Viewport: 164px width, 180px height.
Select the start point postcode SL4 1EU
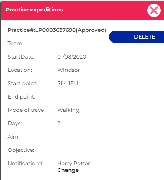(68, 83)
